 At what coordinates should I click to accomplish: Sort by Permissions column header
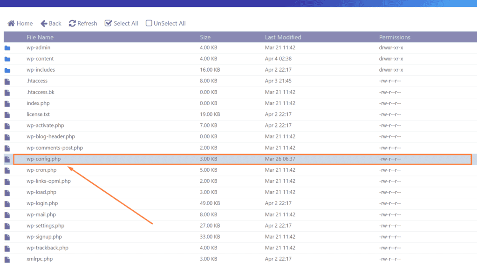pyautogui.click(x=395, y=37)
